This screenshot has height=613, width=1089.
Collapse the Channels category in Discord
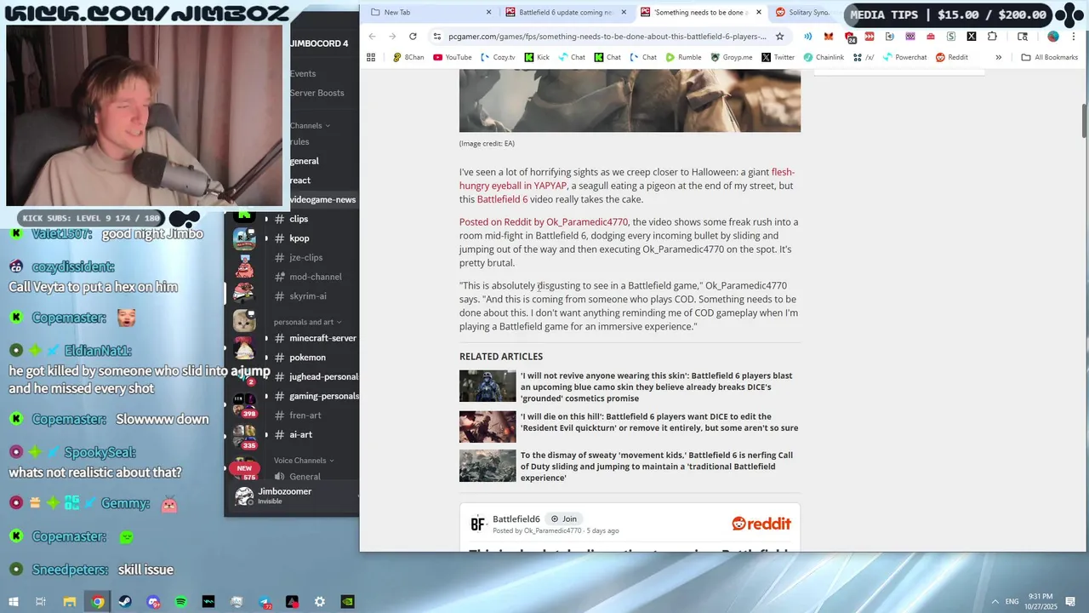311,125
